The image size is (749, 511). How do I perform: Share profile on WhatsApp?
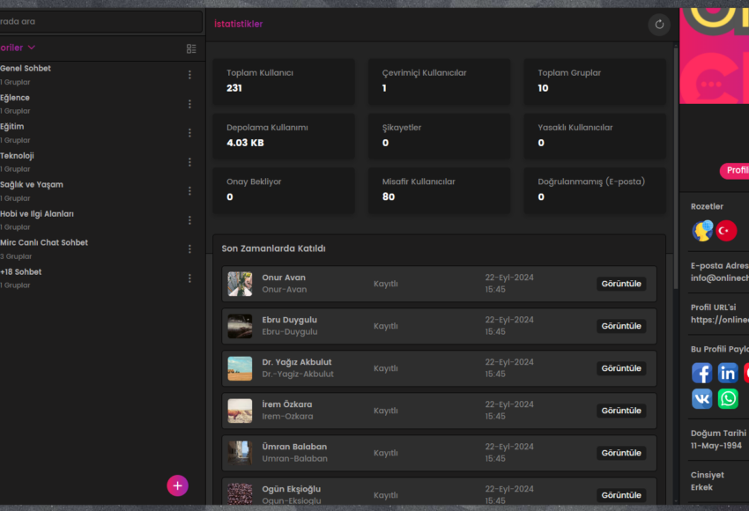click(728, 399)
